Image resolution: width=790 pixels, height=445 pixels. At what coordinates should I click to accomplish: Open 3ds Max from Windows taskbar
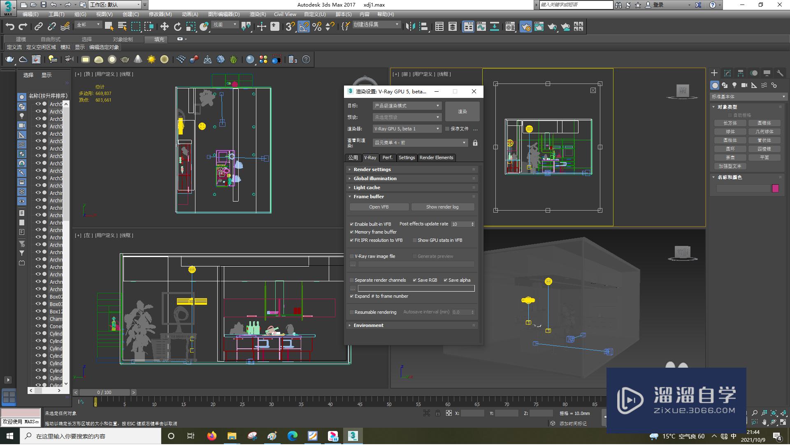[x=353, y=436]
